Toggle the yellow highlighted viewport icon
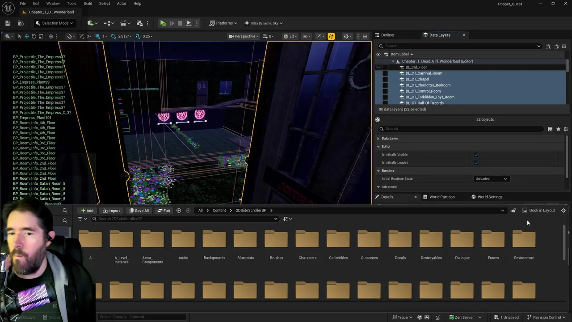 (331, 36)
